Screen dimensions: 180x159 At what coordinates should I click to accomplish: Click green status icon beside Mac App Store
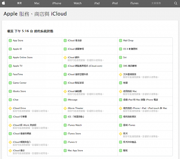65,150
